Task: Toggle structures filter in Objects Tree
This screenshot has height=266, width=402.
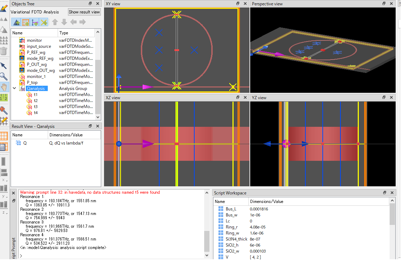Action: (16, 22)
